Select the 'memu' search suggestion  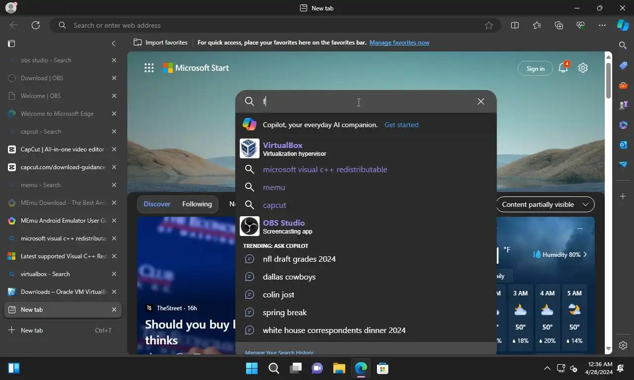(x=366, y=187)
